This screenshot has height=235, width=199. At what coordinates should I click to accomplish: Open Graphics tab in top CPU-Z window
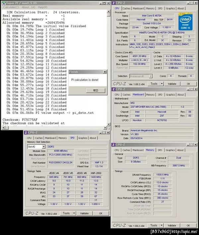(170, 8)
